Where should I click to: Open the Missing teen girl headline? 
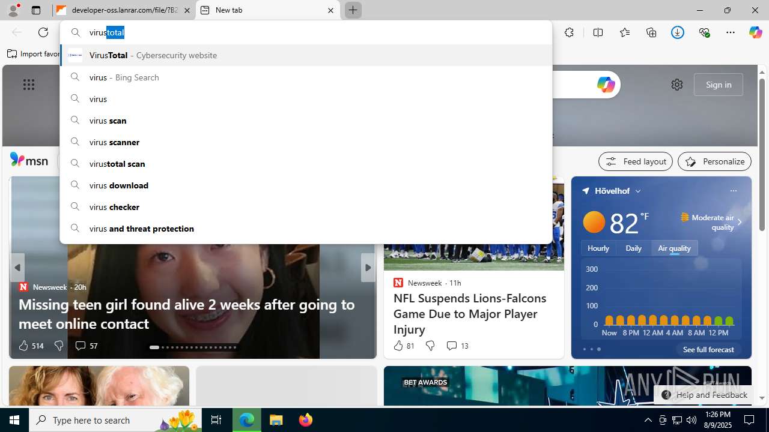[x=187, y=314]
